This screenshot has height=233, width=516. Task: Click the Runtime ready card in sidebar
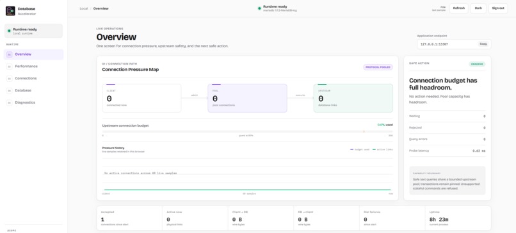point(33,31)
